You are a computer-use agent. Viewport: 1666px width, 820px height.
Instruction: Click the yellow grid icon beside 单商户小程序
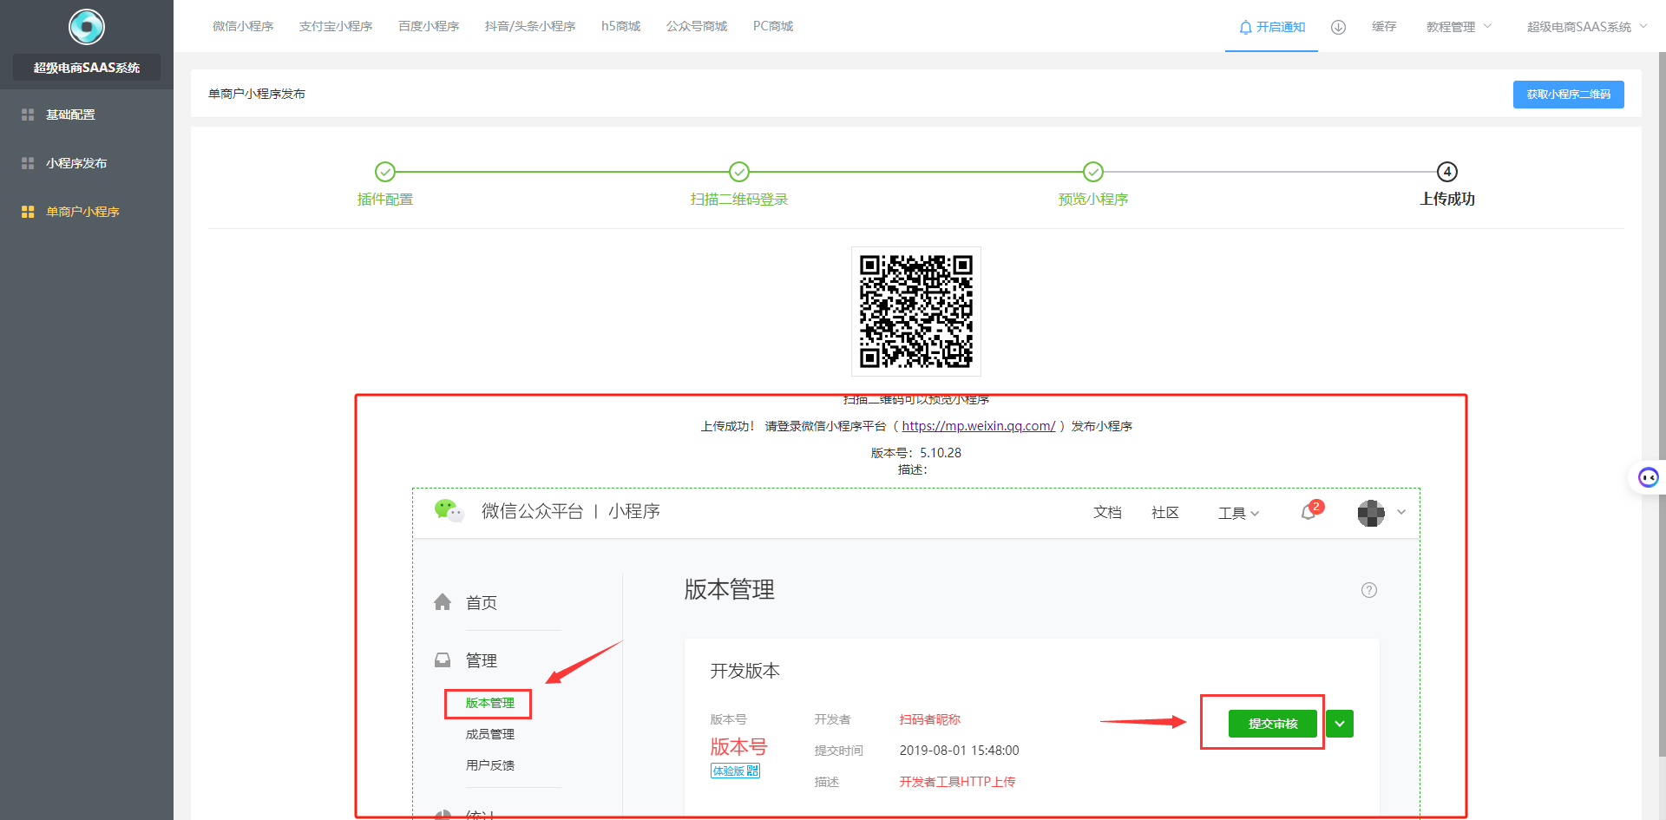click(28, 212)
